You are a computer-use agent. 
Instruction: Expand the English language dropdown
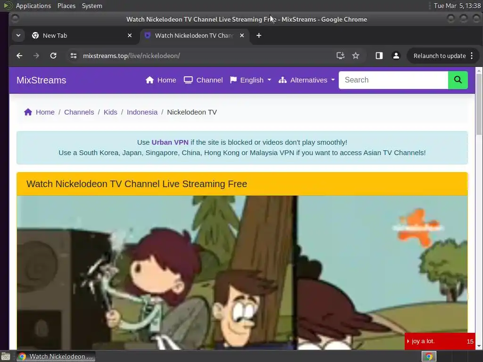click(x=250, y=80)
